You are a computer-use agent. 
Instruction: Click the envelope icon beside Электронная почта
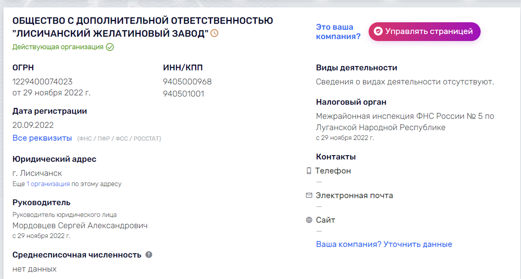pos(309,195)
